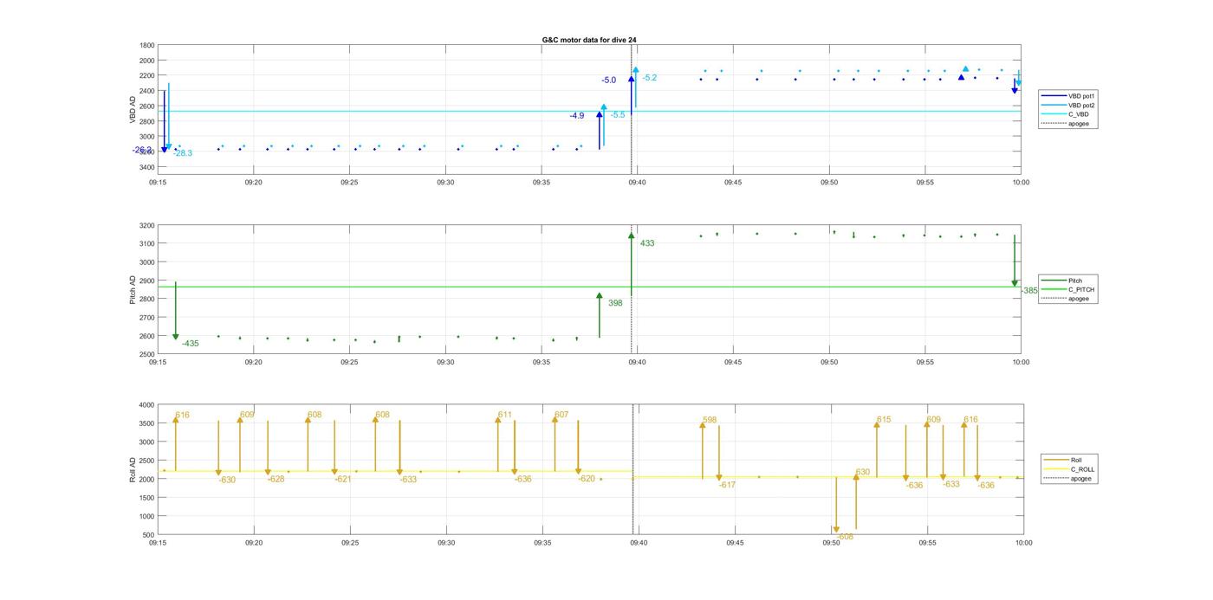Click the title 'G&C motor data for dive 24'
Image resolution: width=1213 pixels, height=600 pixels.
coord(589,40)
